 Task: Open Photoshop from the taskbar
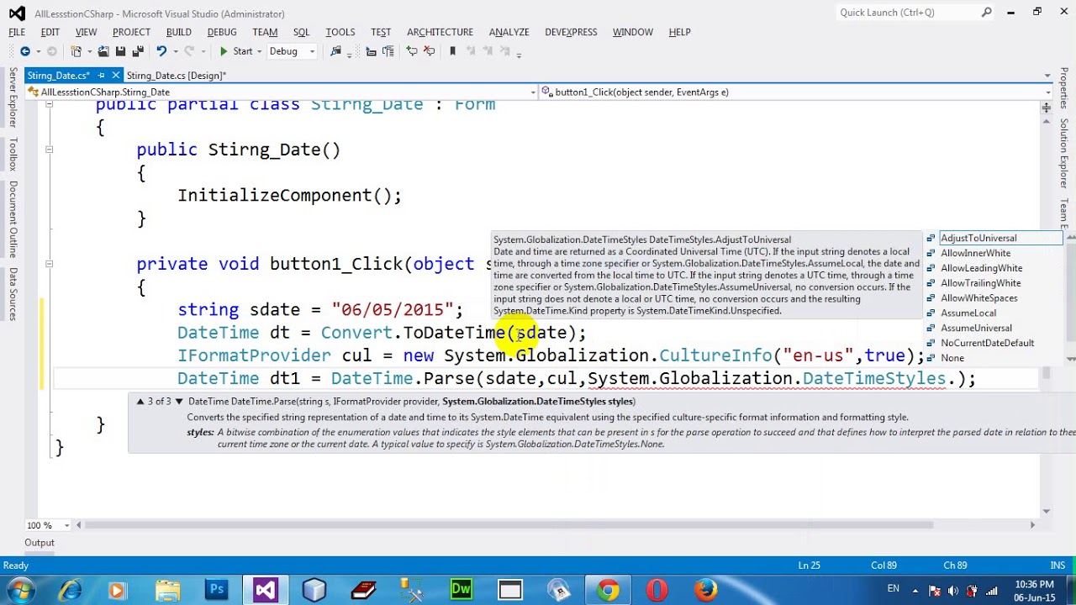click(217, 590)
